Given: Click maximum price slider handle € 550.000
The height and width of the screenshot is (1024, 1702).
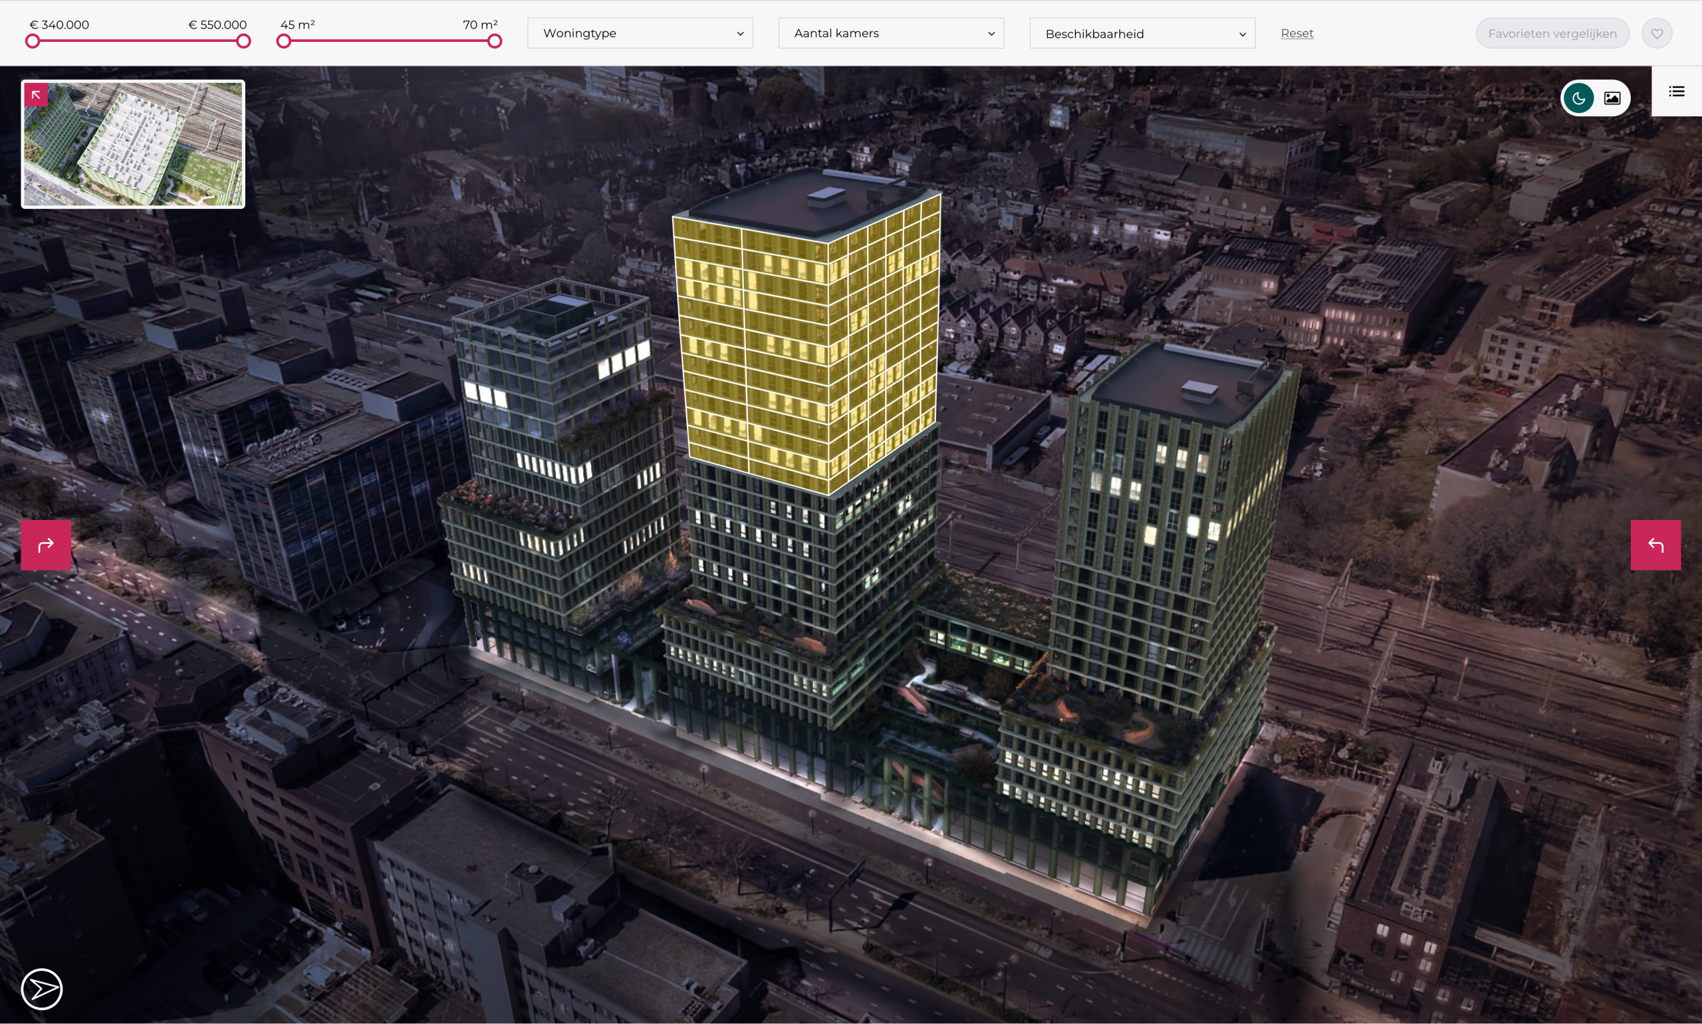Looking at the screenshot, I should 243,41.
